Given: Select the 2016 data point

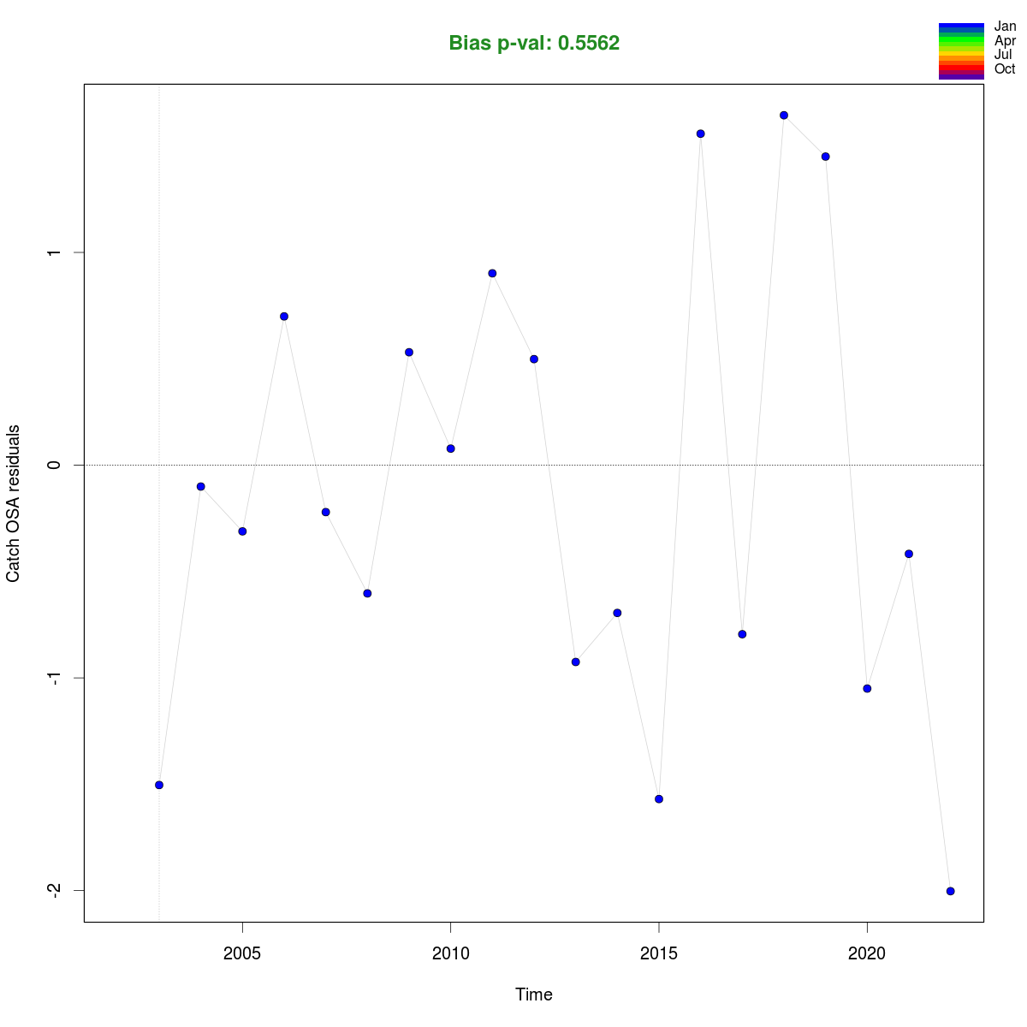Looking at the screenshot, I should 700,134.
